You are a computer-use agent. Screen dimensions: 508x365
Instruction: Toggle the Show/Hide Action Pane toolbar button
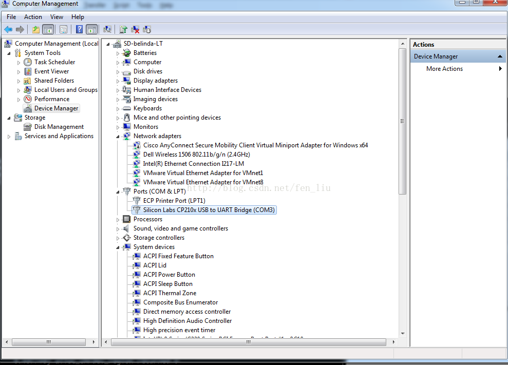(92, 30)
